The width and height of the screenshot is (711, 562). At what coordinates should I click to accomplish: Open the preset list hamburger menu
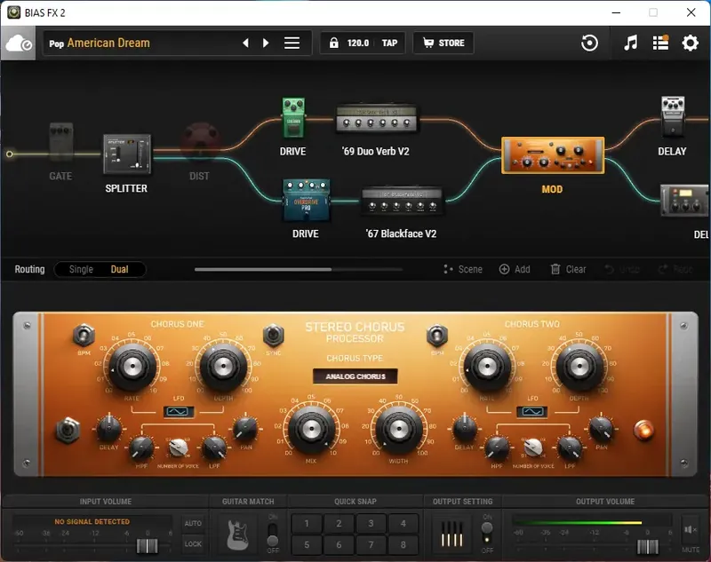[x=292, y=42]
